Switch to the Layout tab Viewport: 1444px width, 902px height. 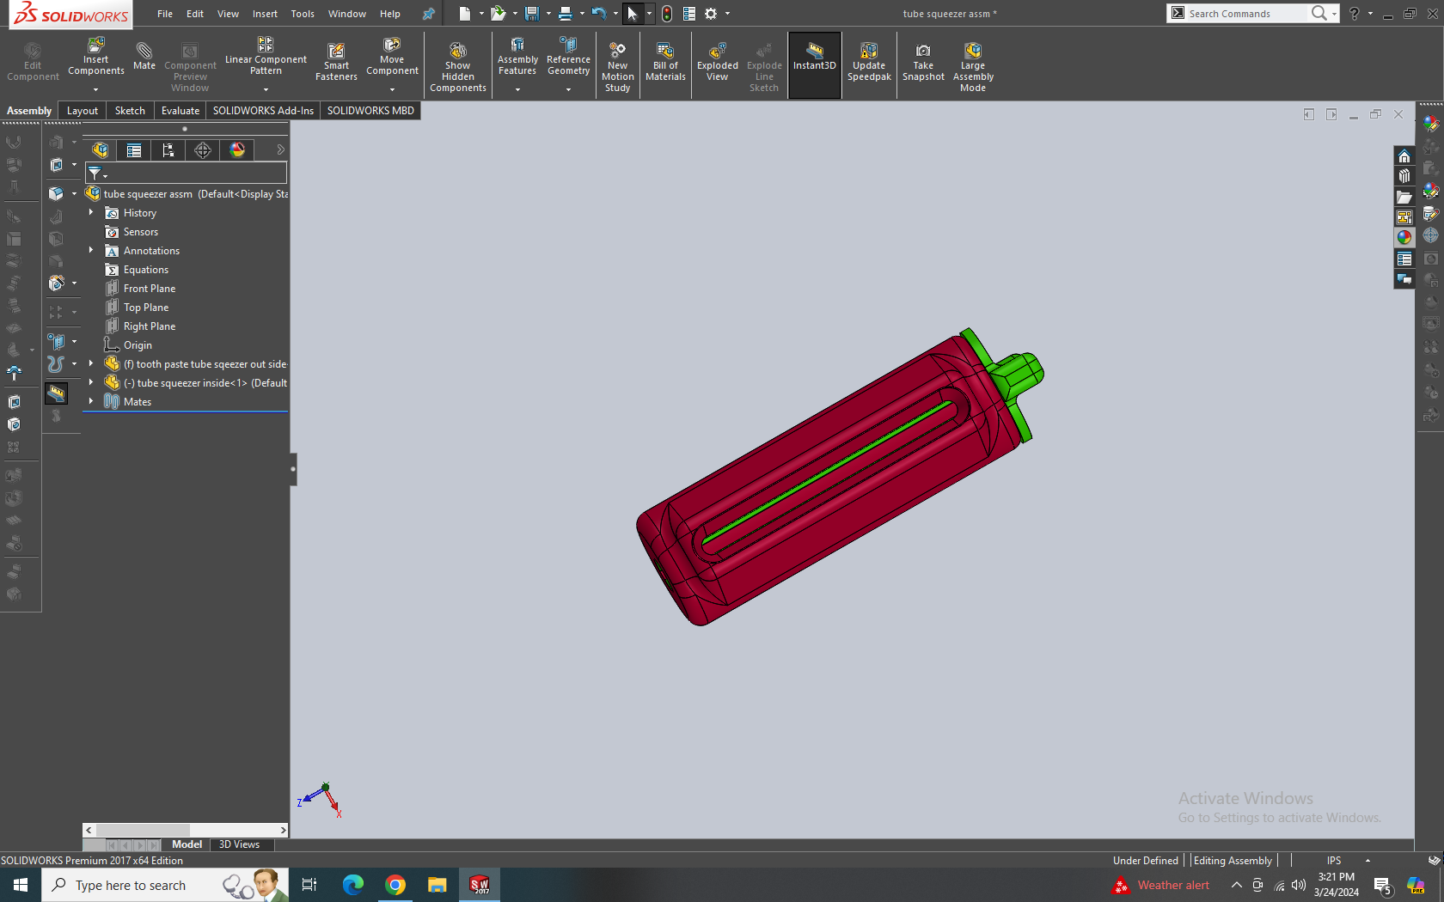click(x=83, y=111)
